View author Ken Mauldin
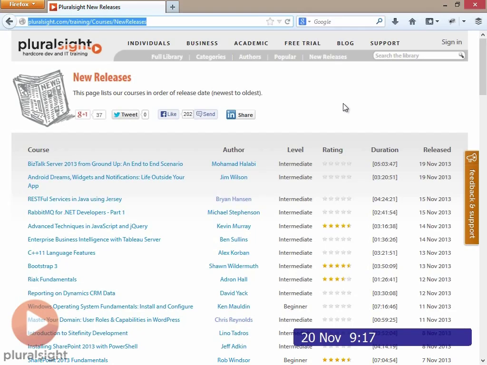This screenshot has width=487, height=365. click(x=234, y=307)
